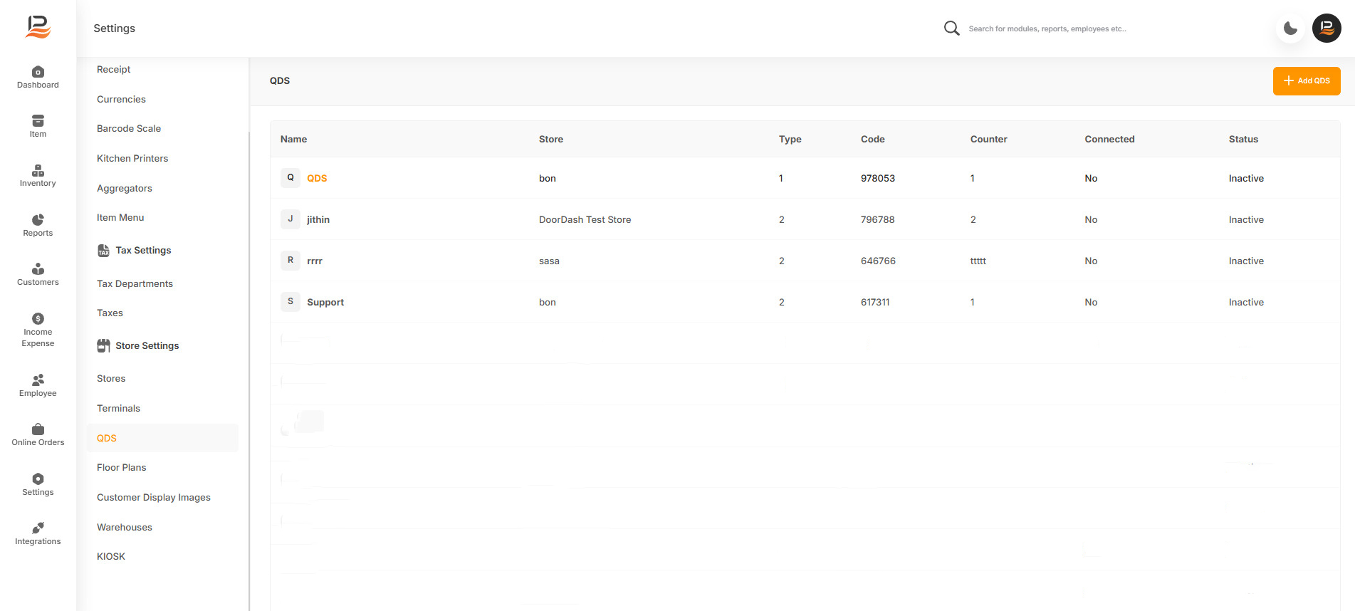Open Integrations plug icon
Image resolution: width=1355 pixels, height=611 pixels.
tap(38, 528)
